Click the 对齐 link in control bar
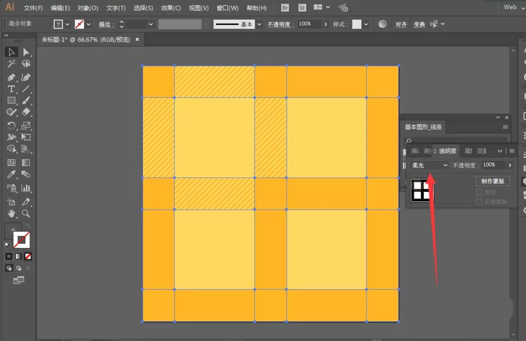The width and height of the screenshot is (526, 341). pyautogui.click(x=401, y=24)
